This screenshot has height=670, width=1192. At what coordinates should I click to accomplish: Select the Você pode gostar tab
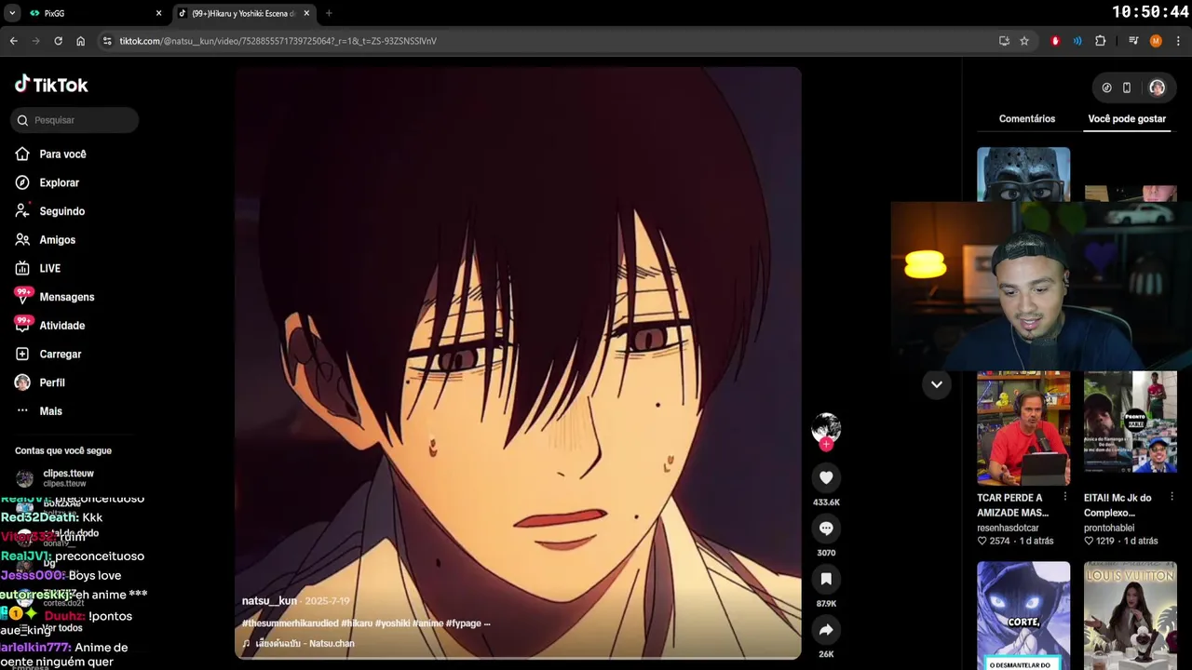click(1127, 119)
